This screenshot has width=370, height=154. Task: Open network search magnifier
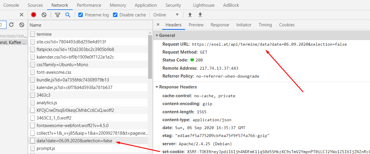pyautogui.click(x=68, y=15)
